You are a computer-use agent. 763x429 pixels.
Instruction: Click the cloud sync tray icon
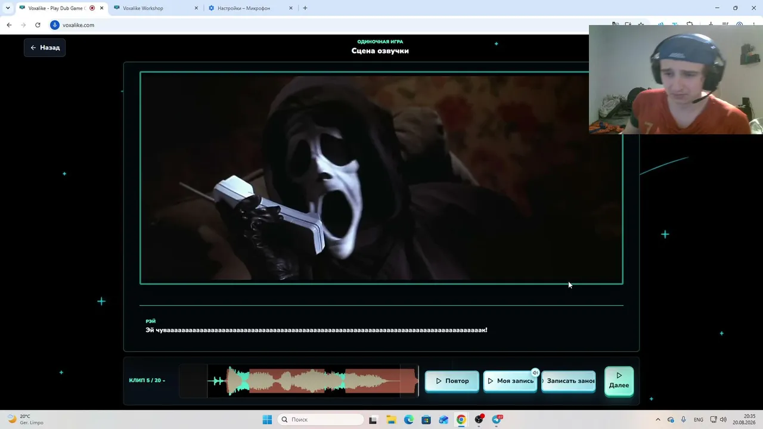pyautogui.click(x=671, y=419)
